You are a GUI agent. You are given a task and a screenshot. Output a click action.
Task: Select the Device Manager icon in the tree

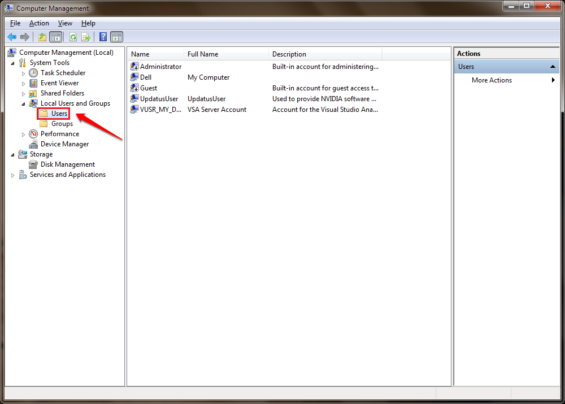pyautogui.click(x=33, y=144)
